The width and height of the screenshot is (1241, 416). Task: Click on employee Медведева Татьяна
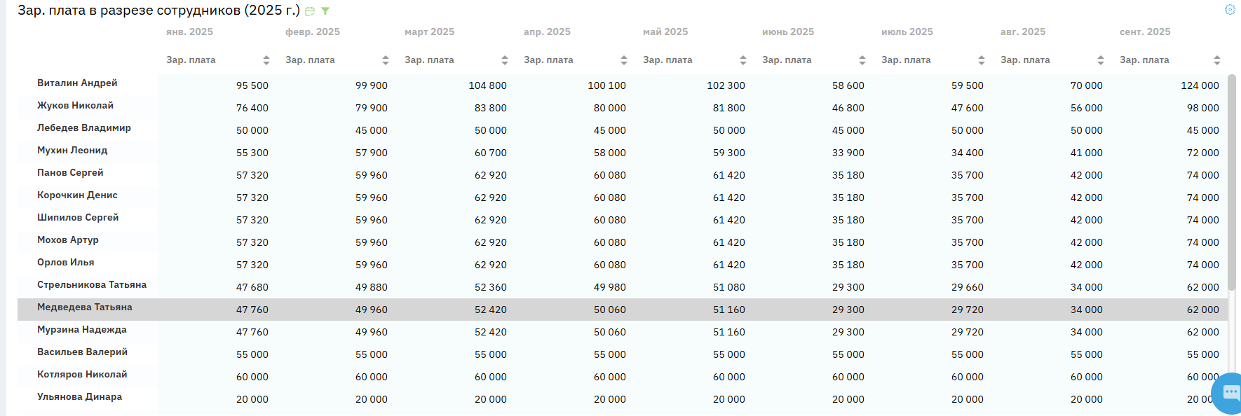85,307
